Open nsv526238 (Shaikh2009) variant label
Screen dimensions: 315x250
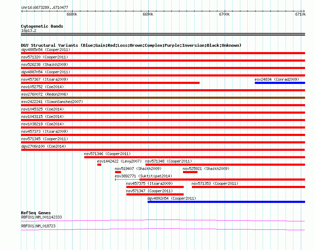point(45,64)
